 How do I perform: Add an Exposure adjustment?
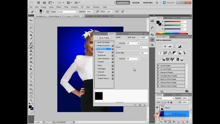click(x=179, y=46)
